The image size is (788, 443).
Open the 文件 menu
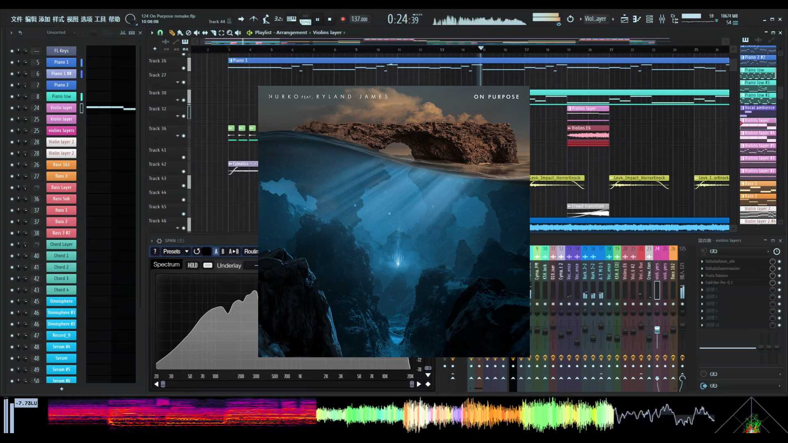[x=17, y=19]
